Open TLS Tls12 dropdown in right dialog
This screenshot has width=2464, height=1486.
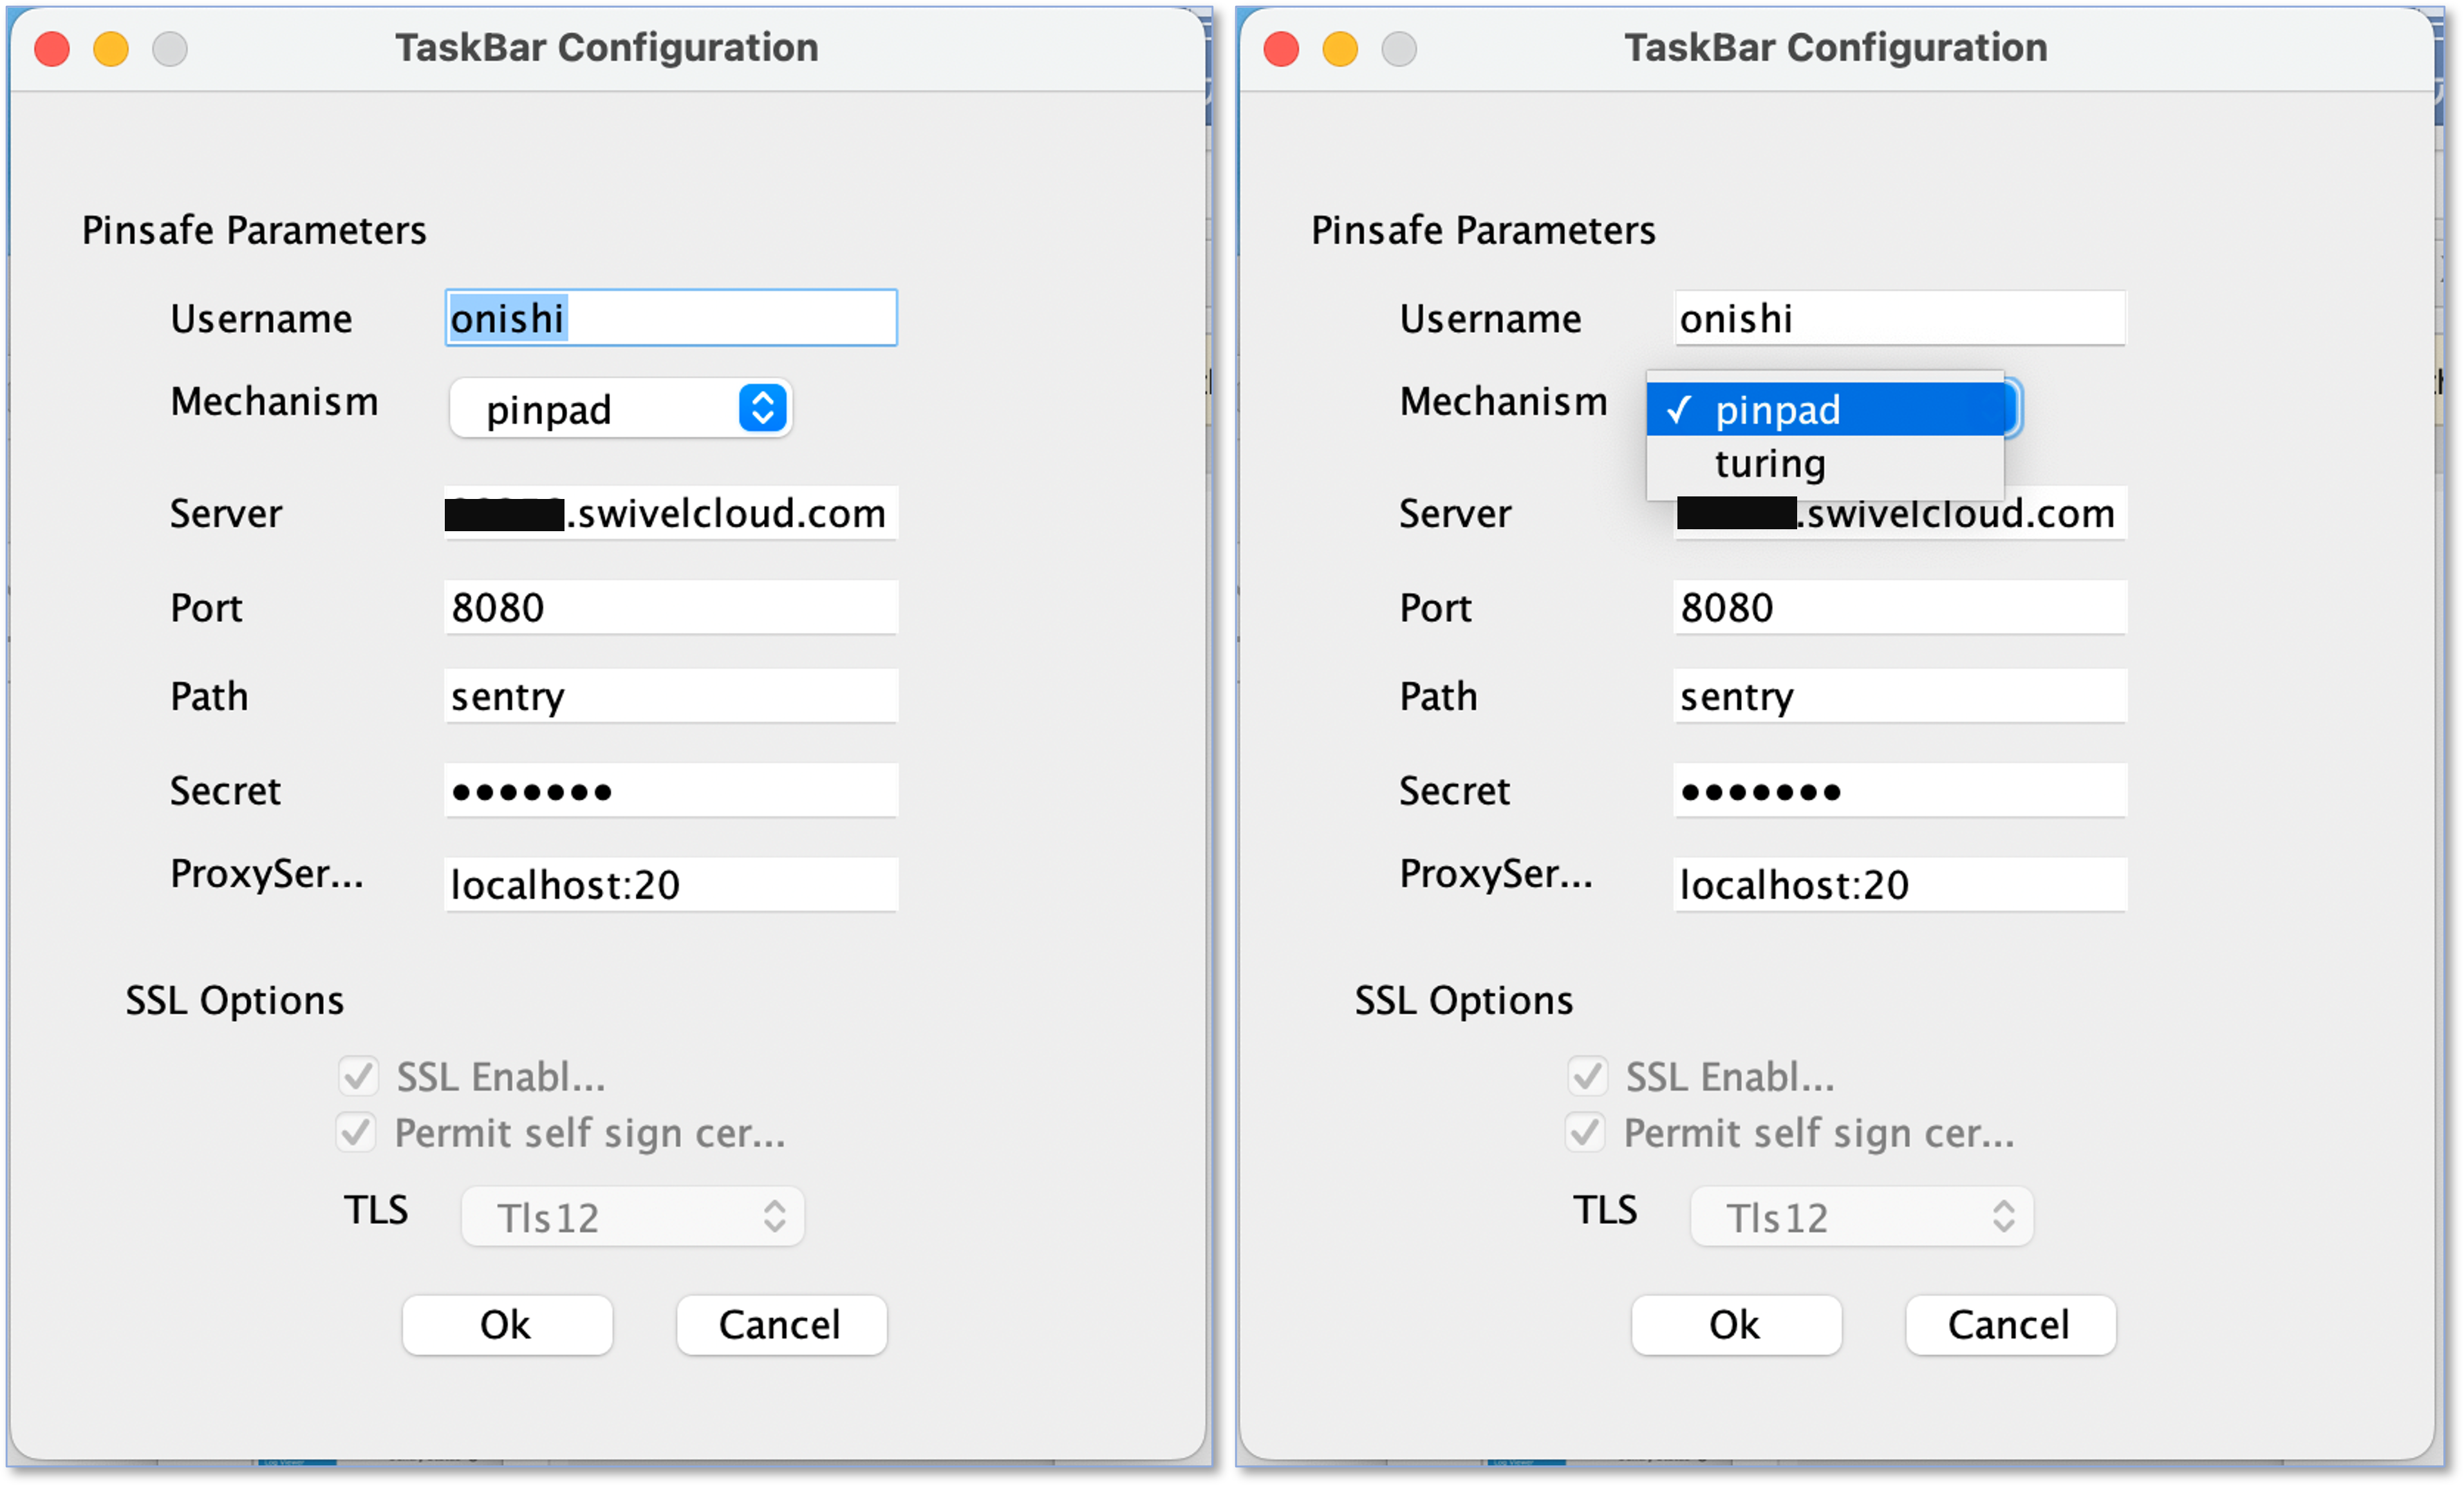[x=1861, y=1217]
